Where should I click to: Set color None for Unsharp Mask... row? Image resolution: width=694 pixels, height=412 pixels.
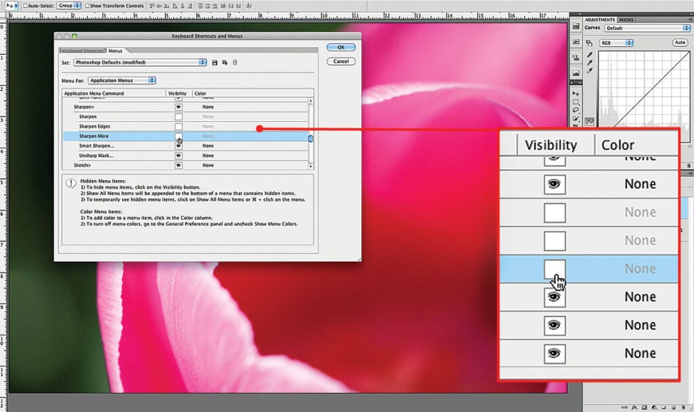(x=208, y=156)
